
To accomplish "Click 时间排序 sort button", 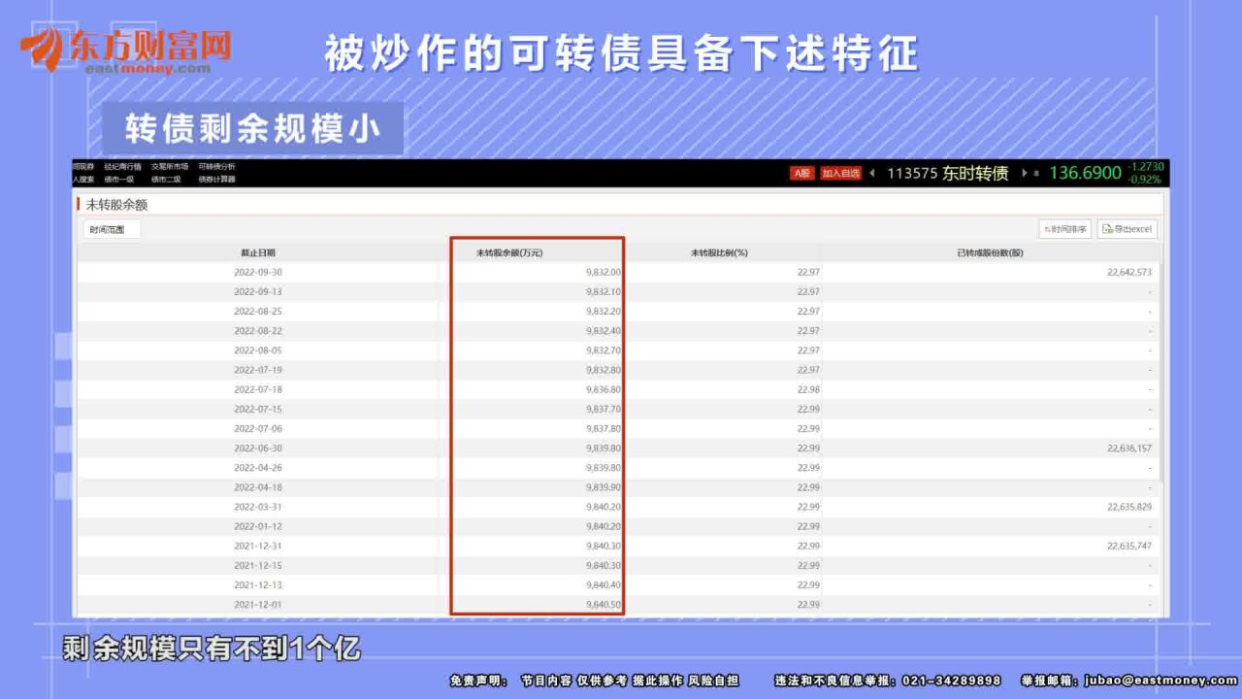I will (1065, 229).
